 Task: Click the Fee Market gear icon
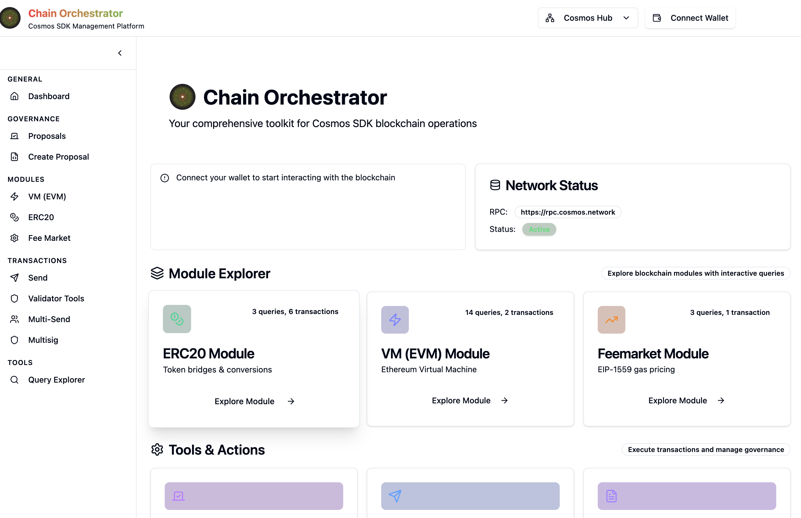(x=15, y=238)
